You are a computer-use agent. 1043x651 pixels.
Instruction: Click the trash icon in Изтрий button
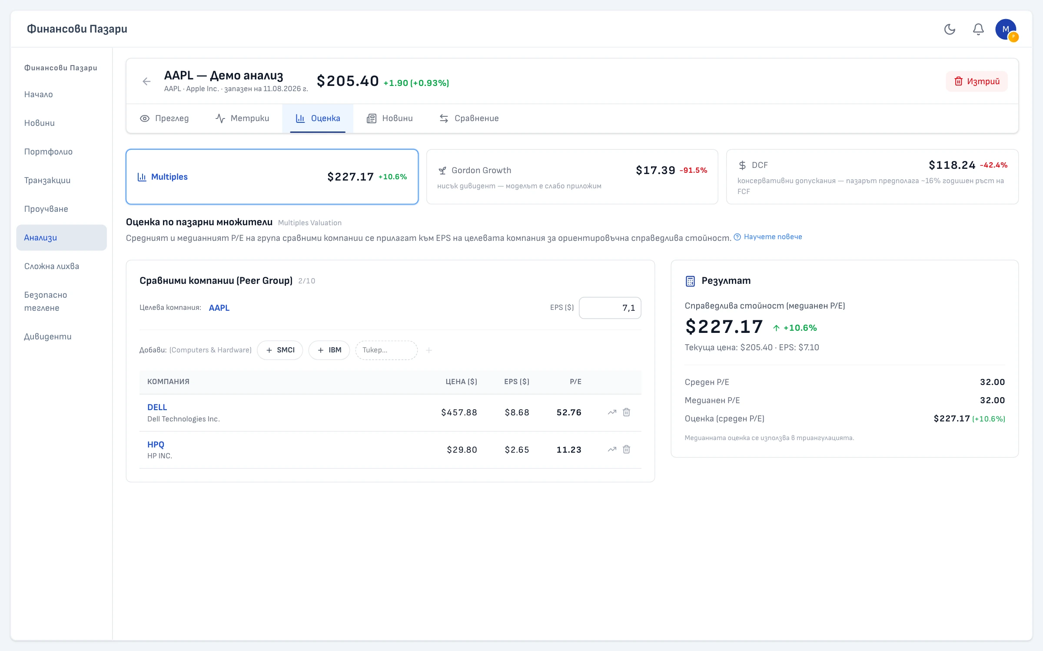click(958, 81)
